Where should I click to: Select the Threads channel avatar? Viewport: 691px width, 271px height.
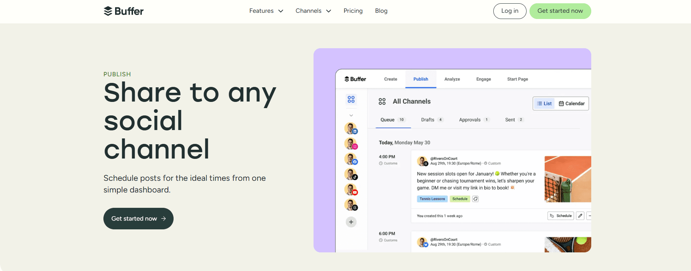tap(351, 205)
